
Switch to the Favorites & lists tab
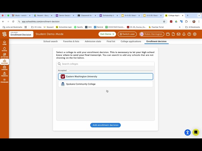pyautogui.click(x=71, y=41)
